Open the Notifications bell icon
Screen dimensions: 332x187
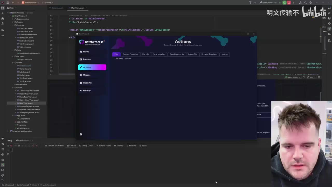pos(329,8)
